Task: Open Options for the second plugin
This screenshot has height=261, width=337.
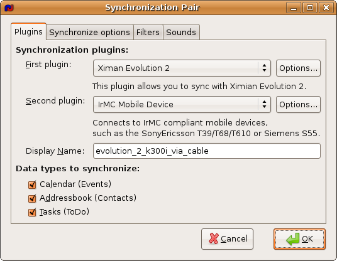Action: pyautogui.click(x=298, y=105)
